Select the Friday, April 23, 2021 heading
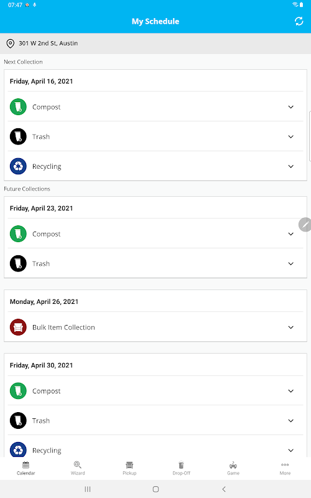 click(x=41, y=209)
